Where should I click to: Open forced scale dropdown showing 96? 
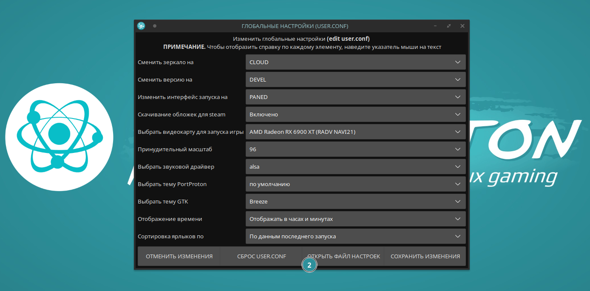point(356,149)
